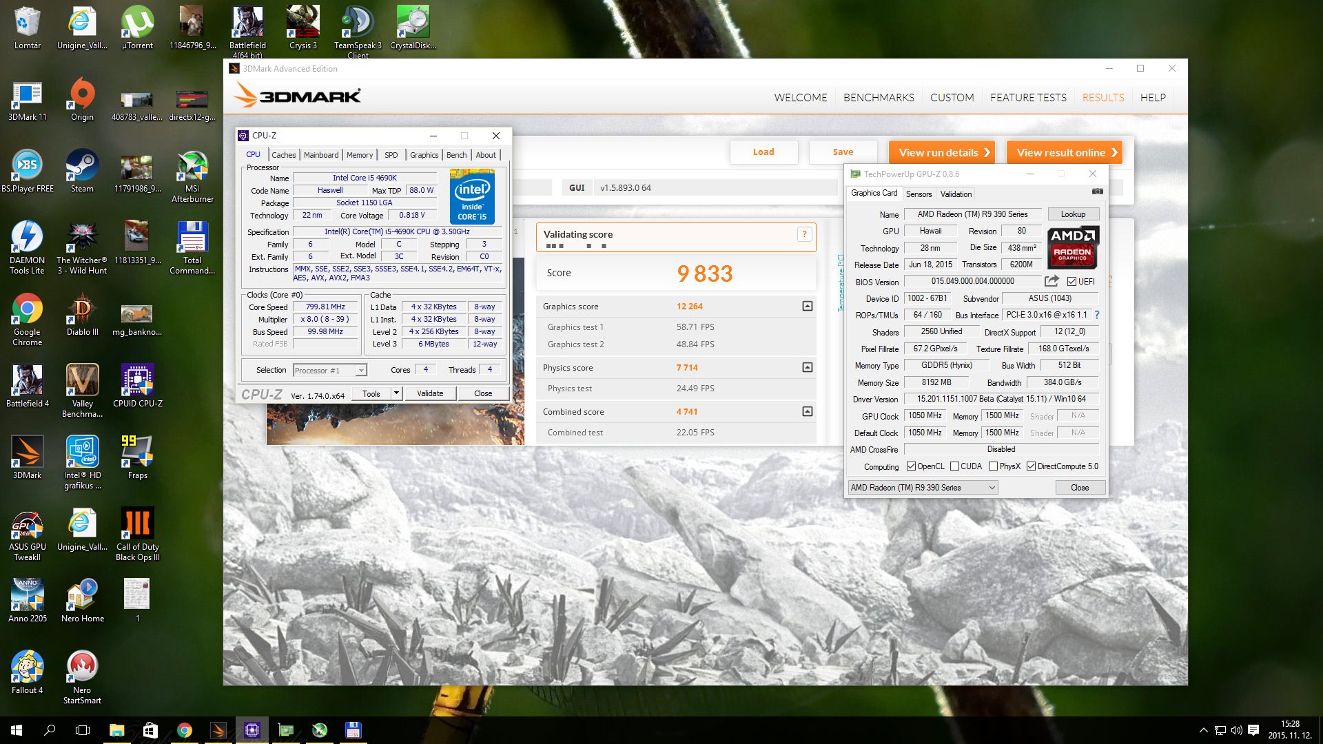Open Action Center notifications icon
Image resolution: width=1323 pixels, height=744 pixels.
coord(1253,730)
